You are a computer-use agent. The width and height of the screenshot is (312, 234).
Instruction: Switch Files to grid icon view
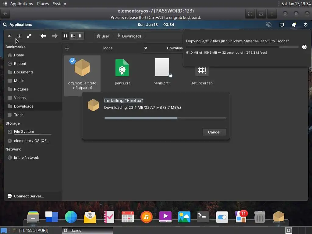(66, 36)
